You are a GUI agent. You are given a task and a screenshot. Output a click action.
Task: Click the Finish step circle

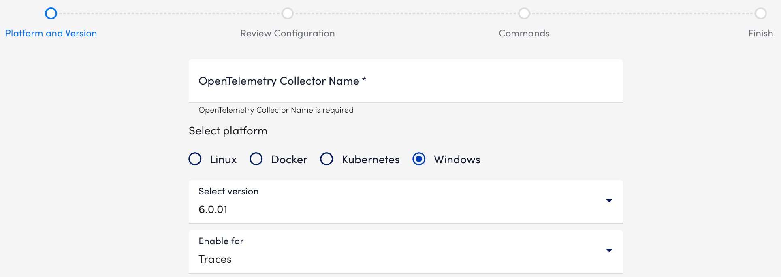pos(760,13)
